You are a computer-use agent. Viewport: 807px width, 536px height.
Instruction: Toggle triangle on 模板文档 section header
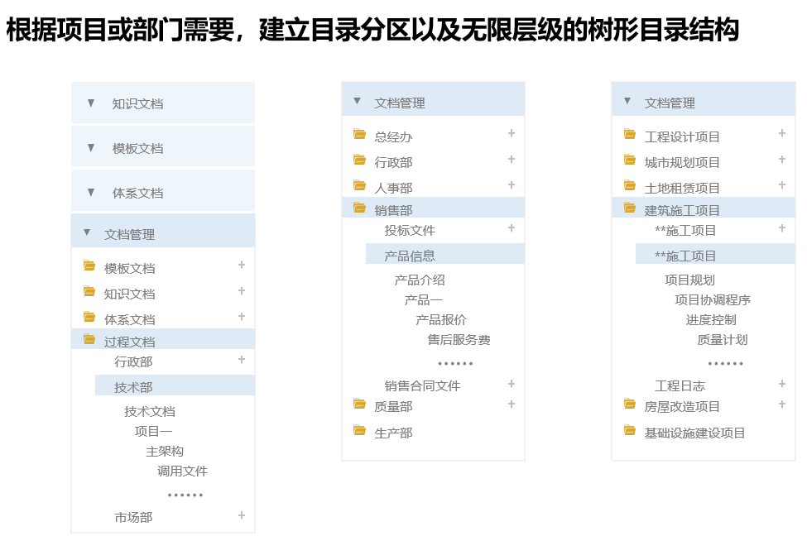click(91, 147)
